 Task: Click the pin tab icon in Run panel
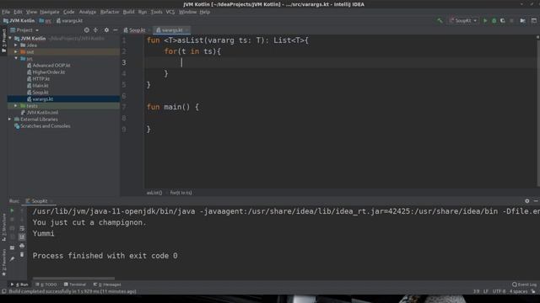[12, 258]
